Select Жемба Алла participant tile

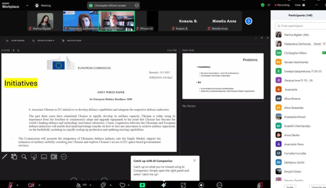coord(224,21)
